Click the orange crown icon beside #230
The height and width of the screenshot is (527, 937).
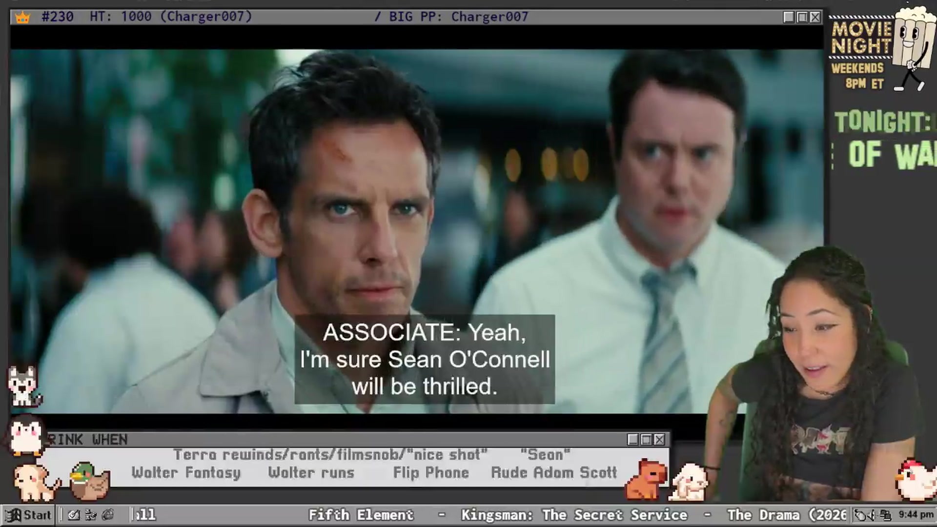22,17
